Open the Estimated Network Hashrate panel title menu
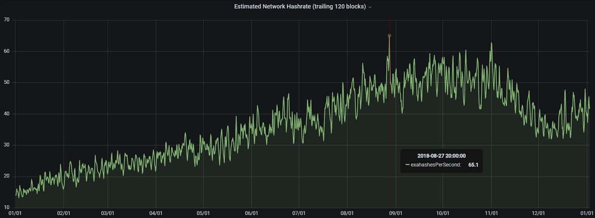Screen dimensions: 595x218 click(300, 6)
